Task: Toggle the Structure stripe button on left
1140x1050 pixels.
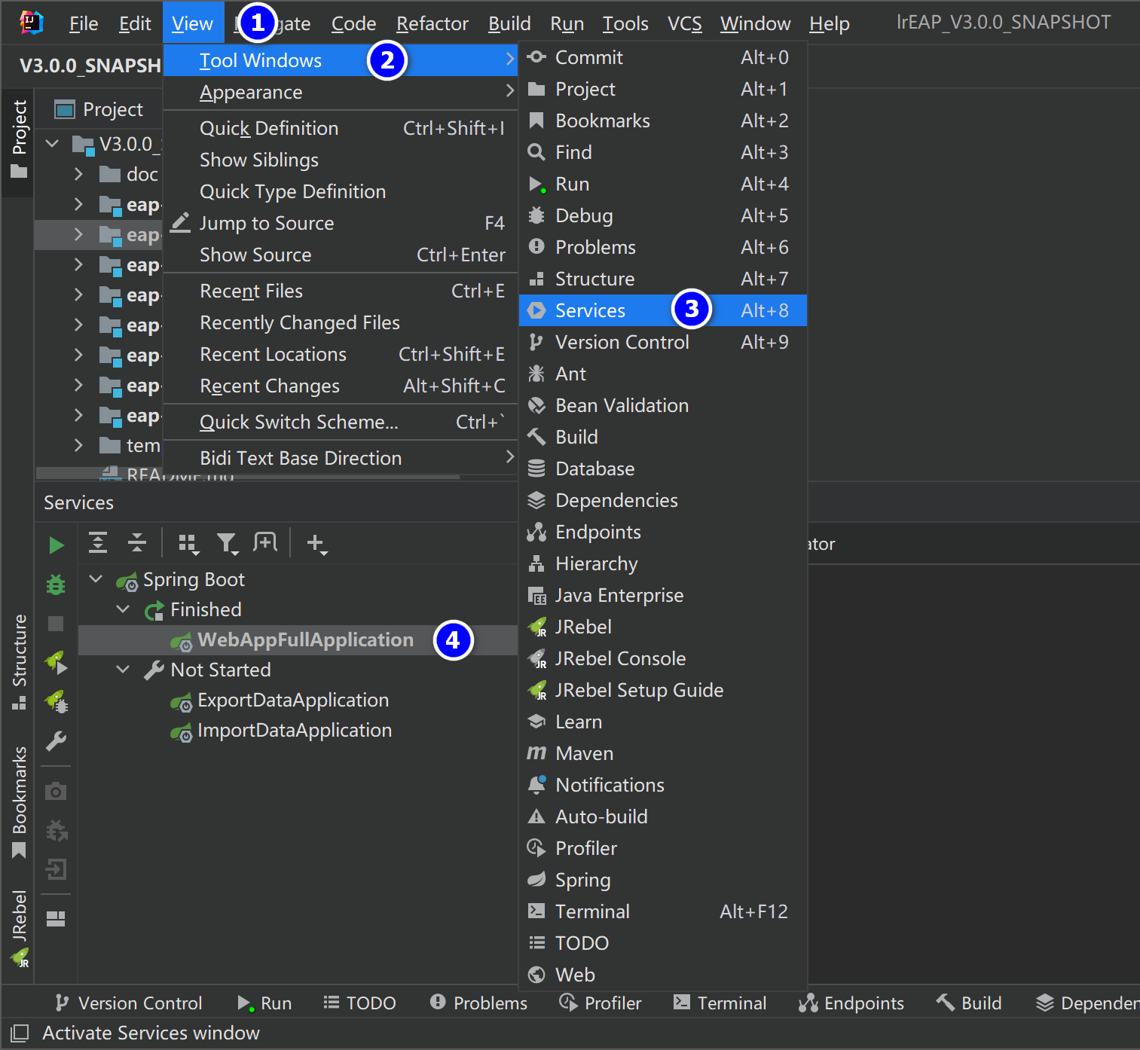Action: pyautogui.click(x=19, y=663)
